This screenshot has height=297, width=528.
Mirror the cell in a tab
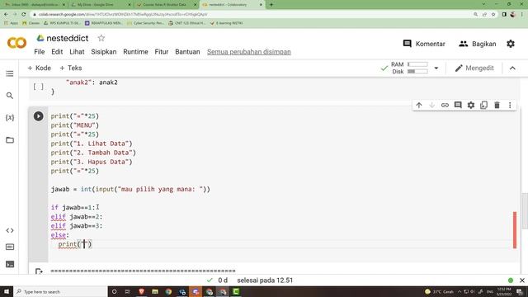coord(484,105)
